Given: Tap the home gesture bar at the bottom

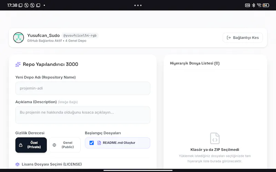Looking at the screenshot, I should [x=138, y=170].
